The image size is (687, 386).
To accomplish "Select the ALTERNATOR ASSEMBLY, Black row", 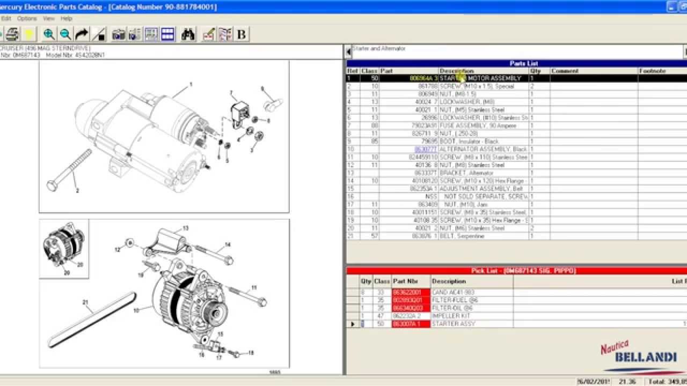I will click(516, 149).
